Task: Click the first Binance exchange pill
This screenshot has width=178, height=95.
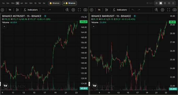Action: click(x=54, y=3)
